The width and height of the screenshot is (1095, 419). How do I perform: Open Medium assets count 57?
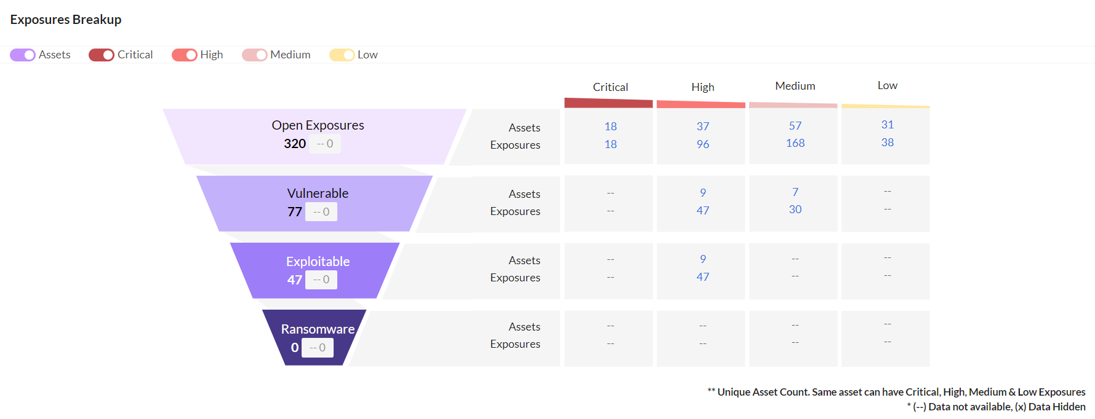tap(795, 126)
